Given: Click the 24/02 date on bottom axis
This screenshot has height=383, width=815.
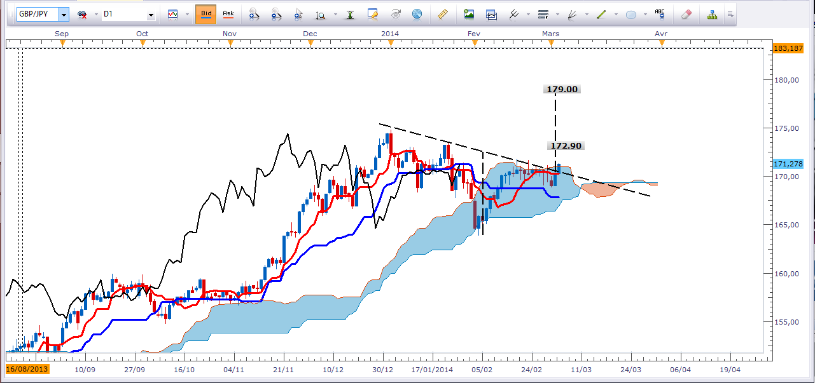Looking at the screenshot, I should (x=531, y=368).
